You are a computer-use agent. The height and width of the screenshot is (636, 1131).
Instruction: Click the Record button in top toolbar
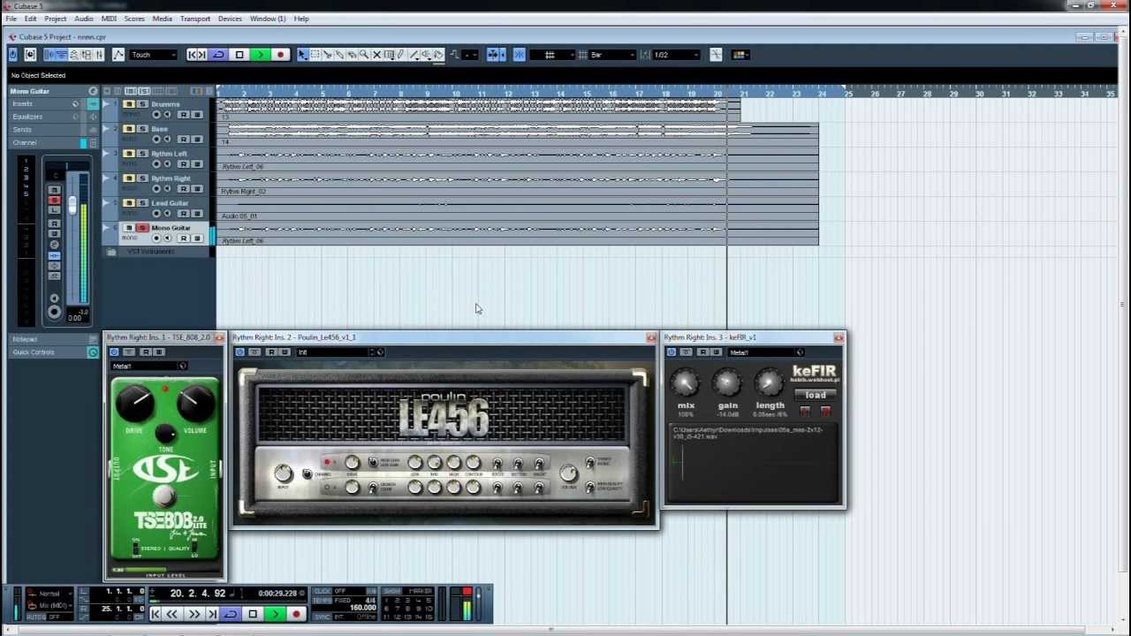280,55
